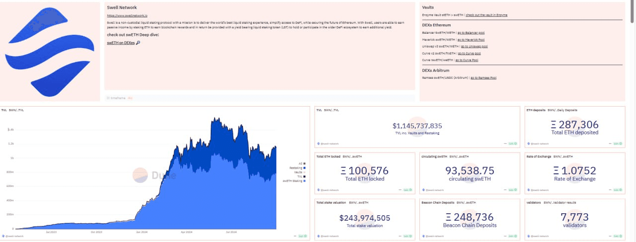This screenshot has width=636, height=242.
Task: Click the Ξ 248,736 Beacon Chain value
Action: (470, 217)
